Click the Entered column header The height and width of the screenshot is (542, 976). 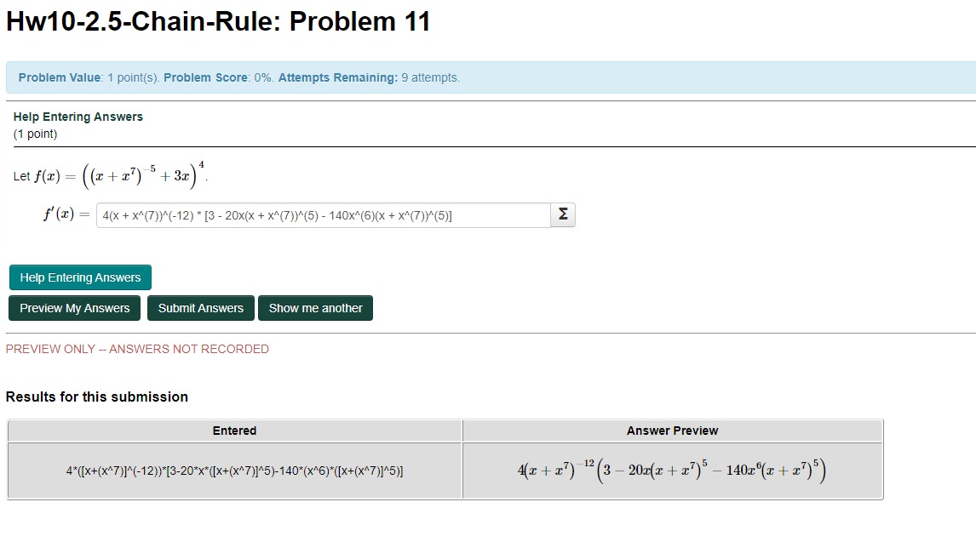tap(234, 431)
